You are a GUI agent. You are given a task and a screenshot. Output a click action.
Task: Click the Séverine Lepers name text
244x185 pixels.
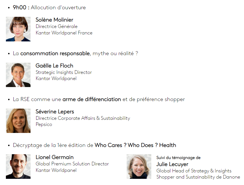click(x=55, y=112)
